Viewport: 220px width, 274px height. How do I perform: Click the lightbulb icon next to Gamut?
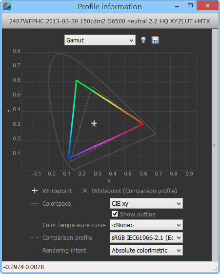pyautogui.click(x=143, y=40)
